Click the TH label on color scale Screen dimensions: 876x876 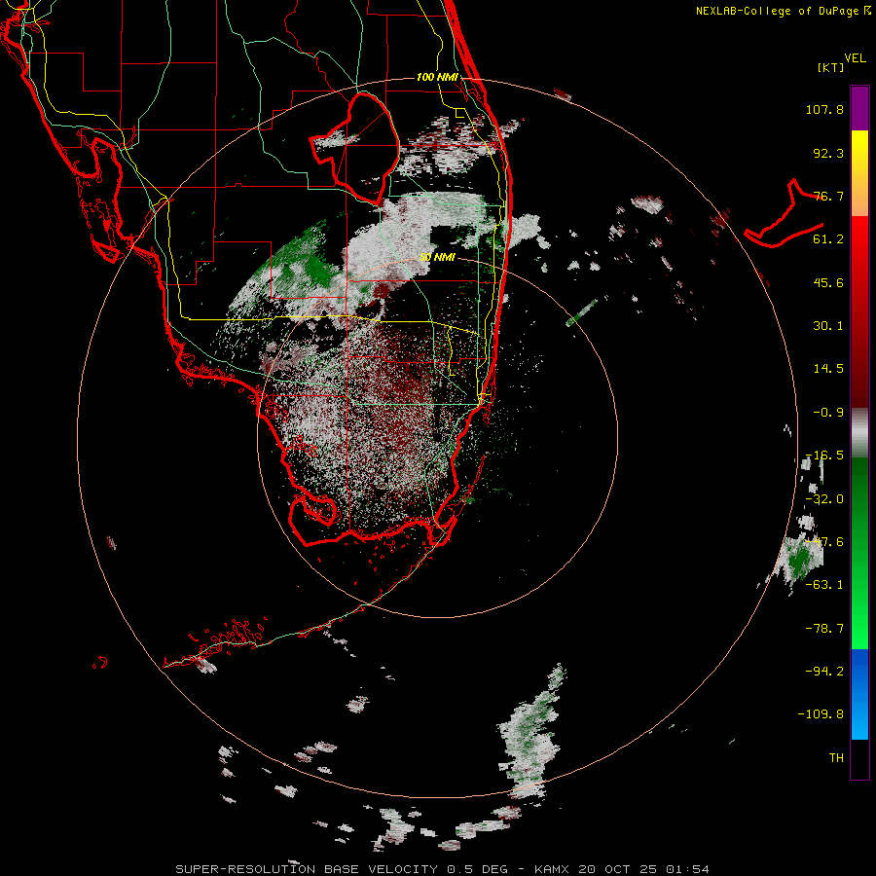(x=836, y=758)
